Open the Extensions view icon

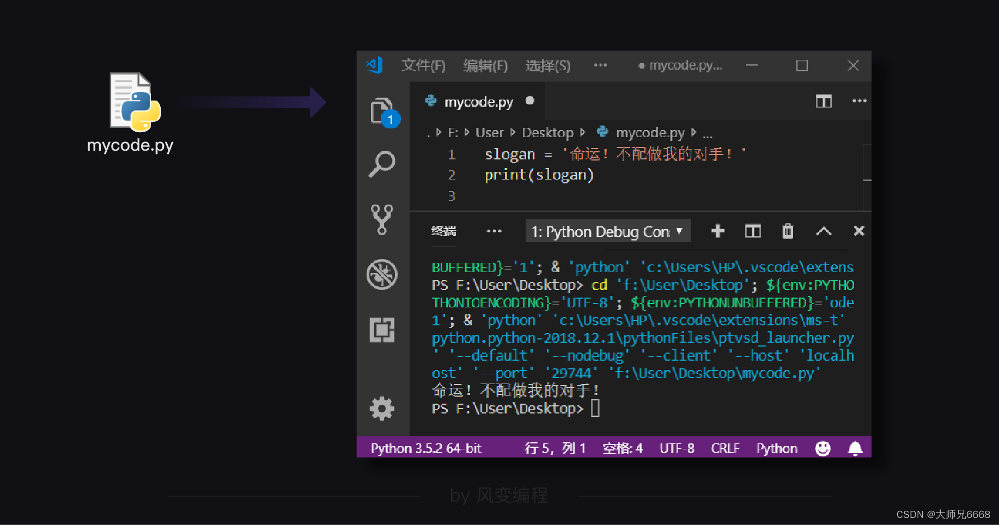pyautogui.click(x=382, y=330)
